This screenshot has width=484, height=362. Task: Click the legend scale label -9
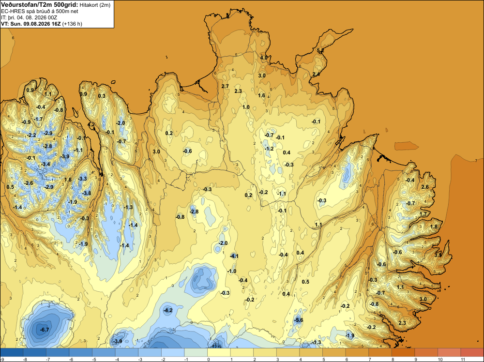tap(2, 359)
